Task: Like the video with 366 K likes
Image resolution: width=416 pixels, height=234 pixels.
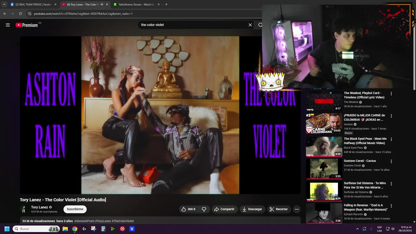Action: 188,209
